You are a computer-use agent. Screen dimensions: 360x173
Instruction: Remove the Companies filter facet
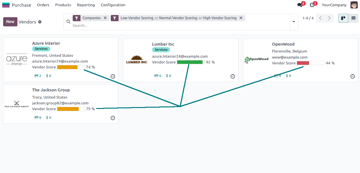pos(105,18)
